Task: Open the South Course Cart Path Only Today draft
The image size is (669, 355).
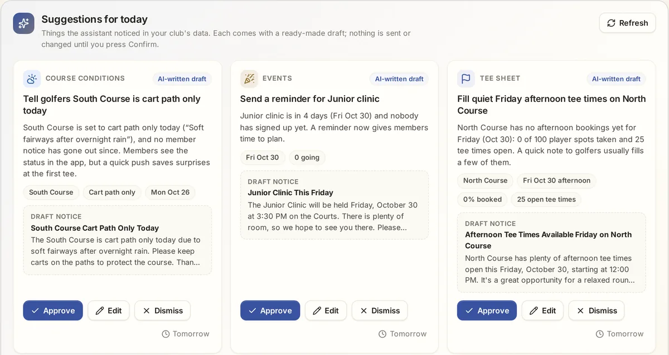Action: [x=118, y=240]
